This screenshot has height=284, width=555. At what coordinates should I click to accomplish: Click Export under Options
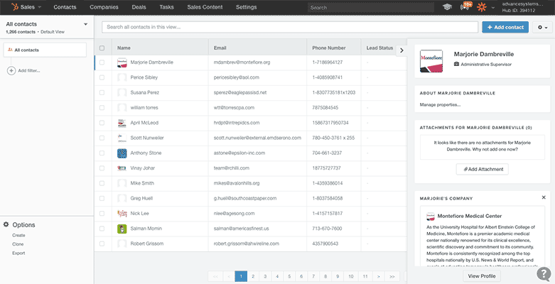18,253
